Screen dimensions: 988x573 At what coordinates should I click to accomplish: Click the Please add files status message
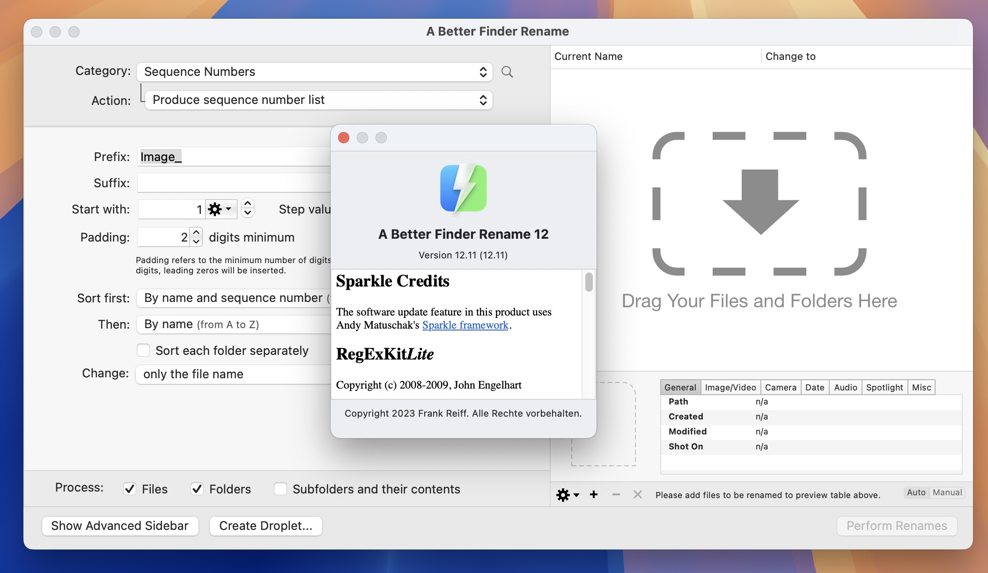tap(768, 495)
